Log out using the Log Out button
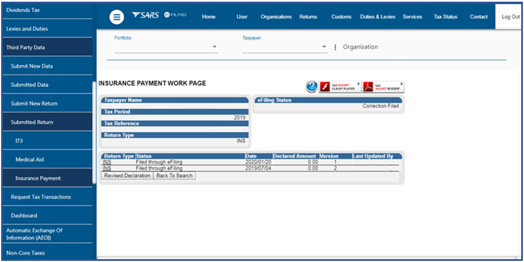 coord(510,17)
